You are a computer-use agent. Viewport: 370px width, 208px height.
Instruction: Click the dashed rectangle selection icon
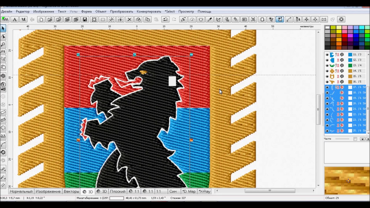[103, 19]
